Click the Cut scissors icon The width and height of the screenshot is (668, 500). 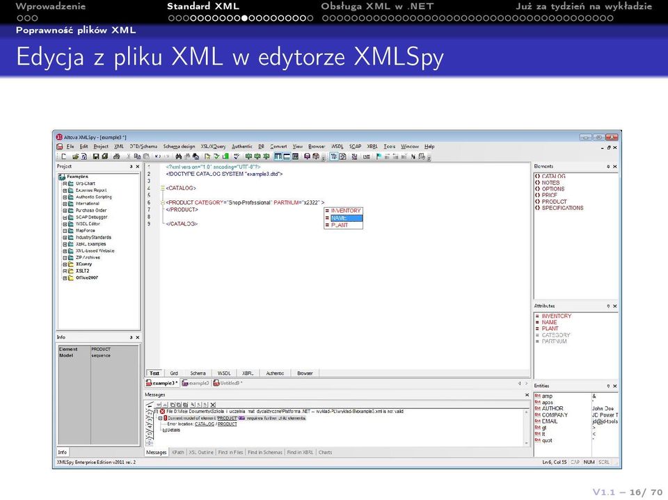pyautogui.click(x=129, y=156)
